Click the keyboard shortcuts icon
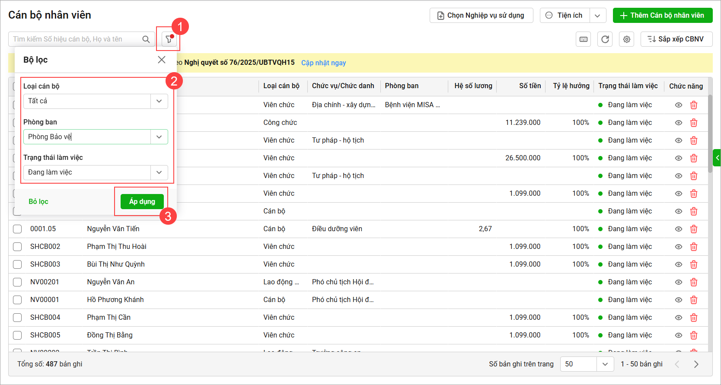This screenshot has height=385, width=721. pyautogui.click(x=583, y=39)
